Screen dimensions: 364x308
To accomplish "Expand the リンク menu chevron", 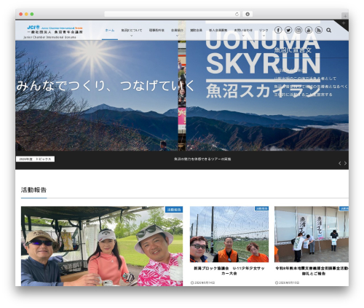I will point(264,36).
